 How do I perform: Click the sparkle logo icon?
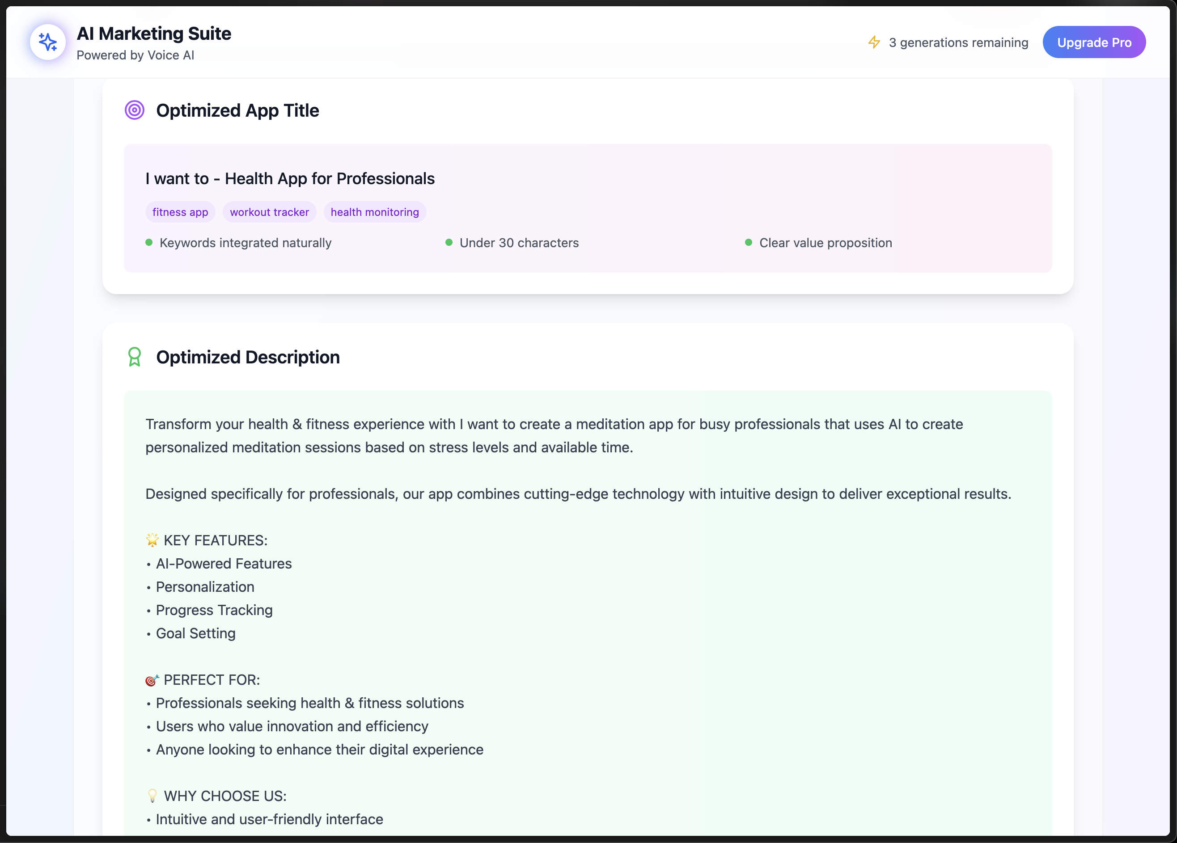click(48, 42)
